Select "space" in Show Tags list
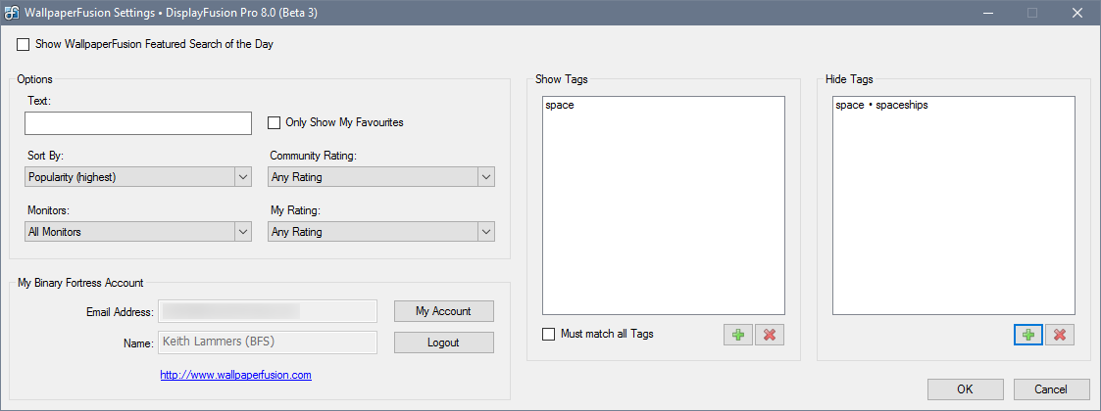 (560, 106)
